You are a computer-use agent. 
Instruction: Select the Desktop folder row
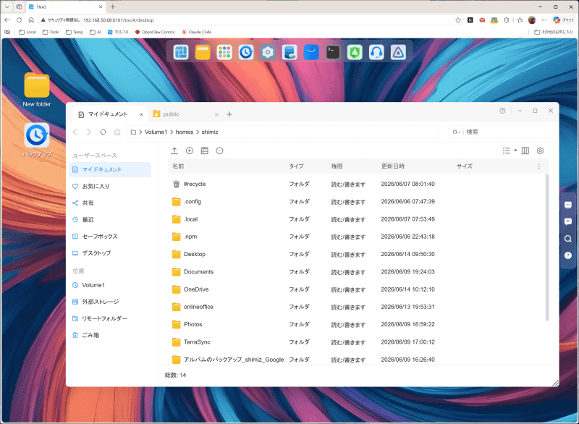(x=358, y=254)
